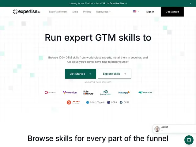Click the Assist chat popup text
The width and height of the screenshot is (196, 147).
164,127
